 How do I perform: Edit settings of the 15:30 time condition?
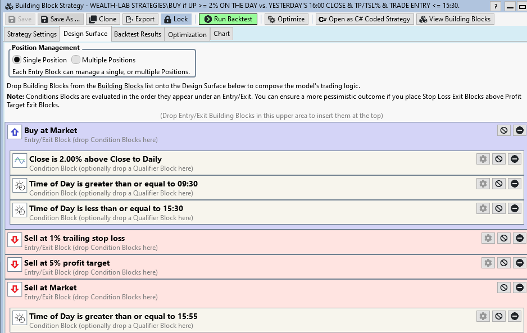483,208
